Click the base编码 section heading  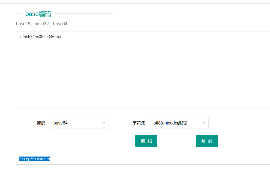pyautogui.click(x=38, y=14)
